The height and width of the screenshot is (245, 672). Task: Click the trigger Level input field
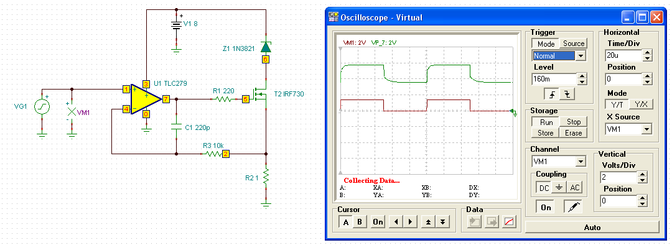(x=554, y=79)
